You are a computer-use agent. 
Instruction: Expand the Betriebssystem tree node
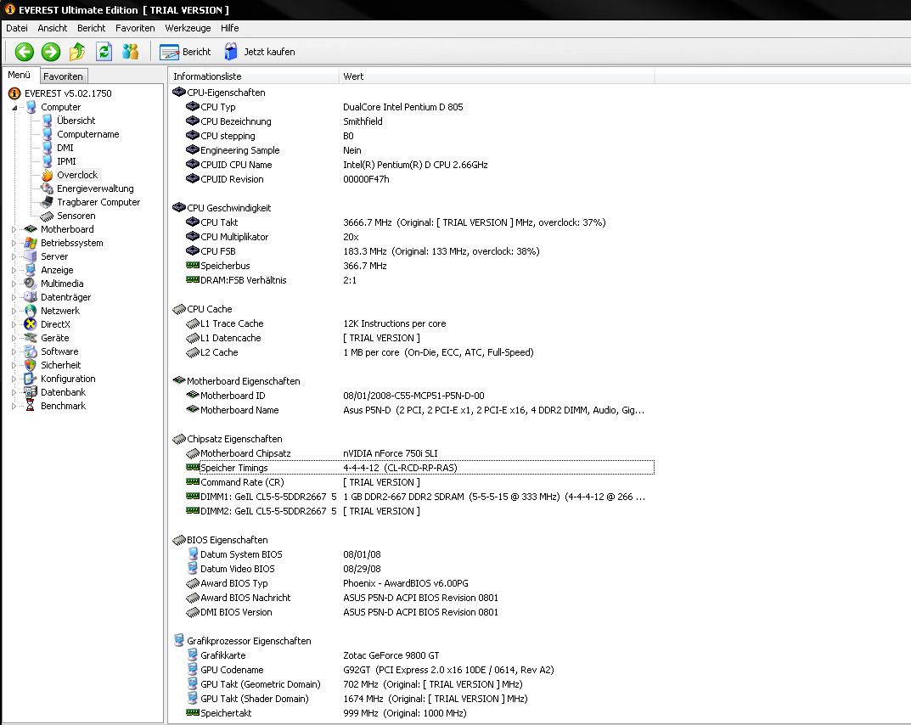(x=14, y=243)
